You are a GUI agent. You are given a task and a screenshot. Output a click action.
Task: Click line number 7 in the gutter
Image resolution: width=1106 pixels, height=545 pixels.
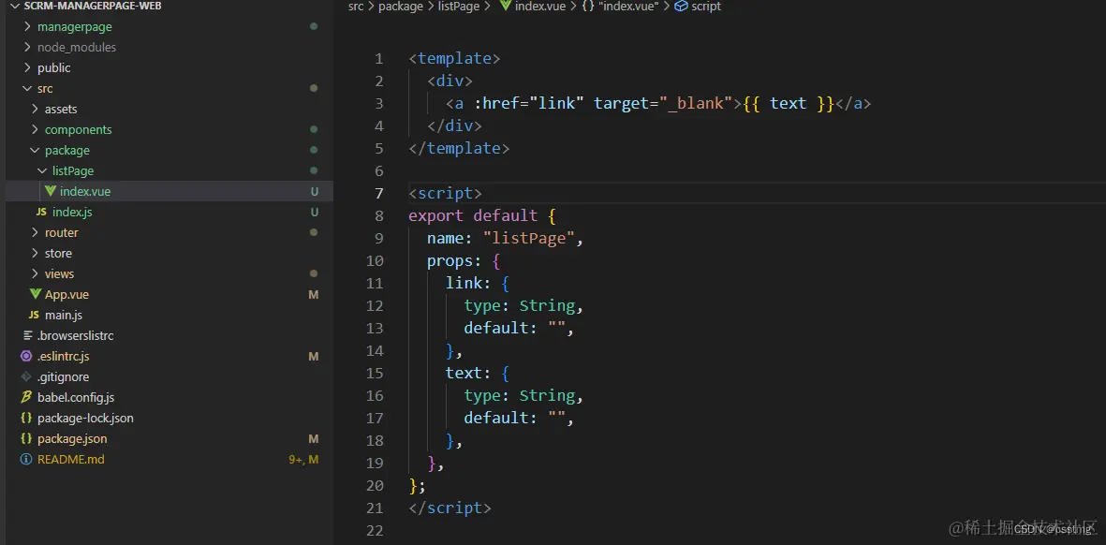pyautogui.click(x=379, y=193)
